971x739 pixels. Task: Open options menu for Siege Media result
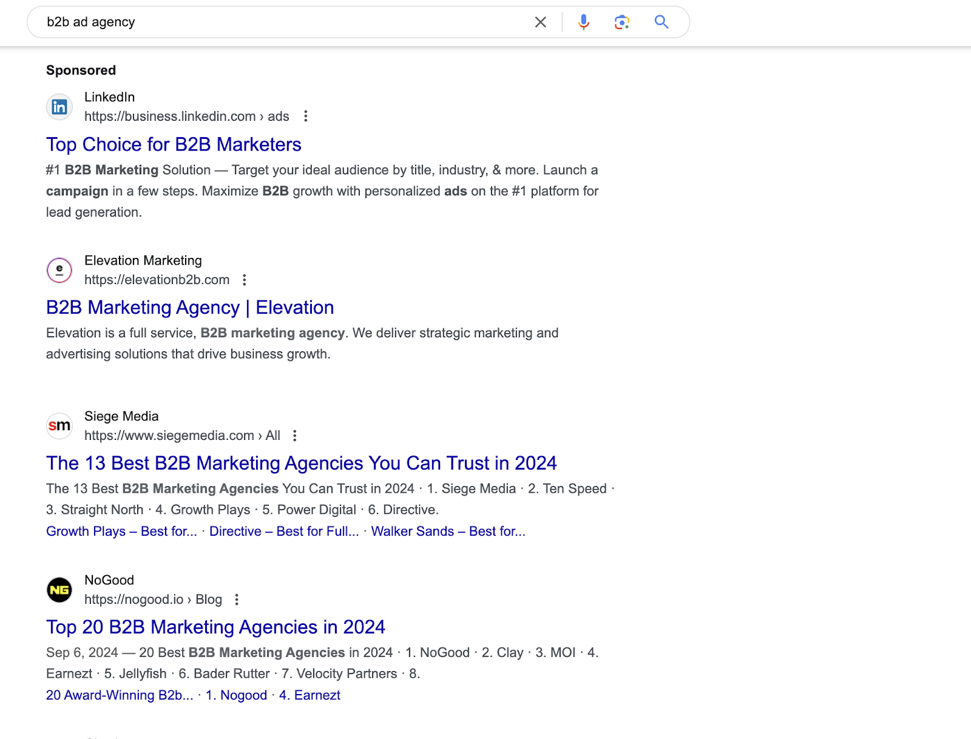point(295,436)
